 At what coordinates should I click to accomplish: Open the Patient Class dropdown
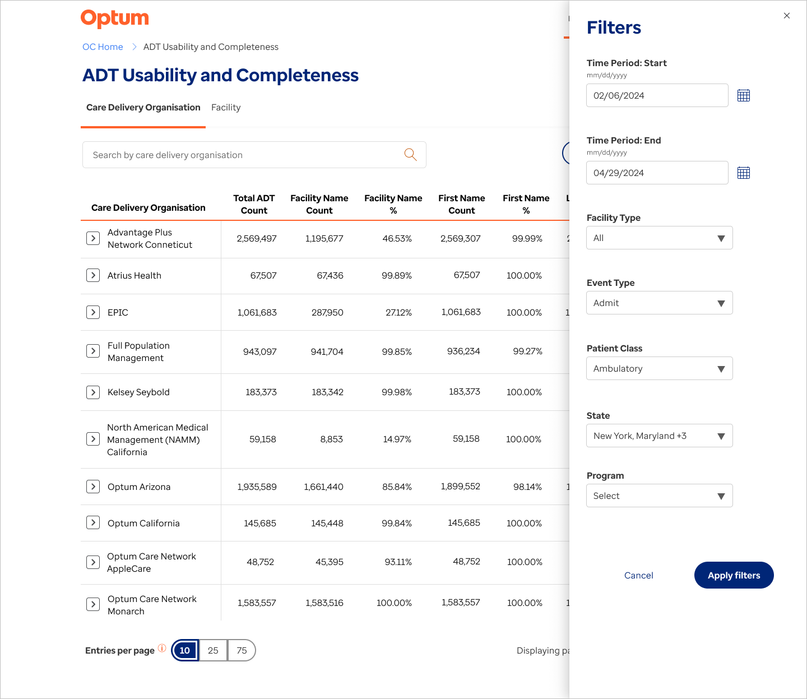(660, 368)
